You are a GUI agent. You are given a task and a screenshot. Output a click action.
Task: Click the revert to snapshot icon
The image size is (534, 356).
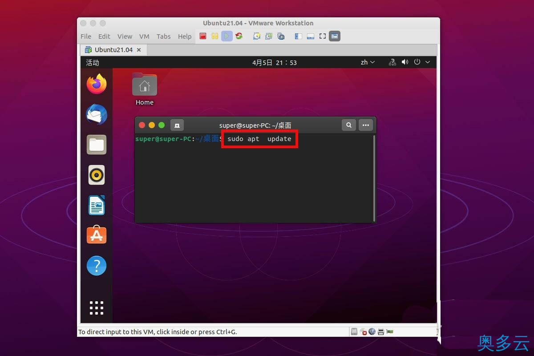[x=269, y=36]
